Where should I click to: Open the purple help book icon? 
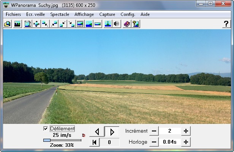click(127, 24)
